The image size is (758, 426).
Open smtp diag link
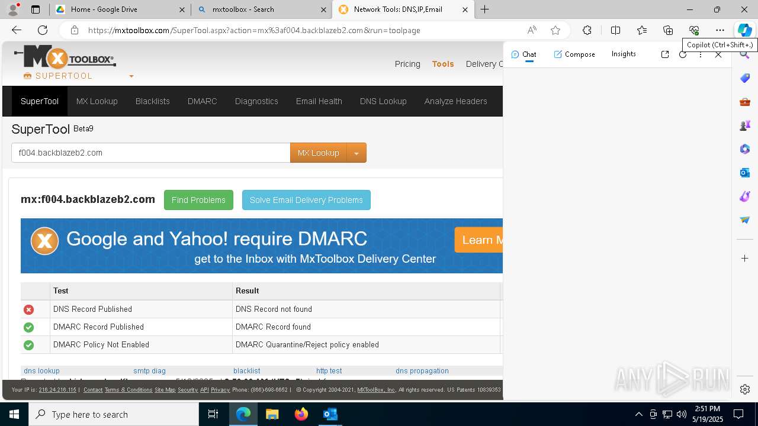point(149,371)
